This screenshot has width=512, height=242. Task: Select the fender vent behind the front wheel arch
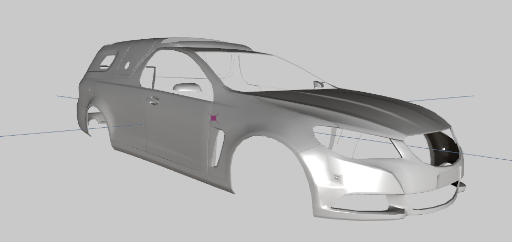[218, 148]
